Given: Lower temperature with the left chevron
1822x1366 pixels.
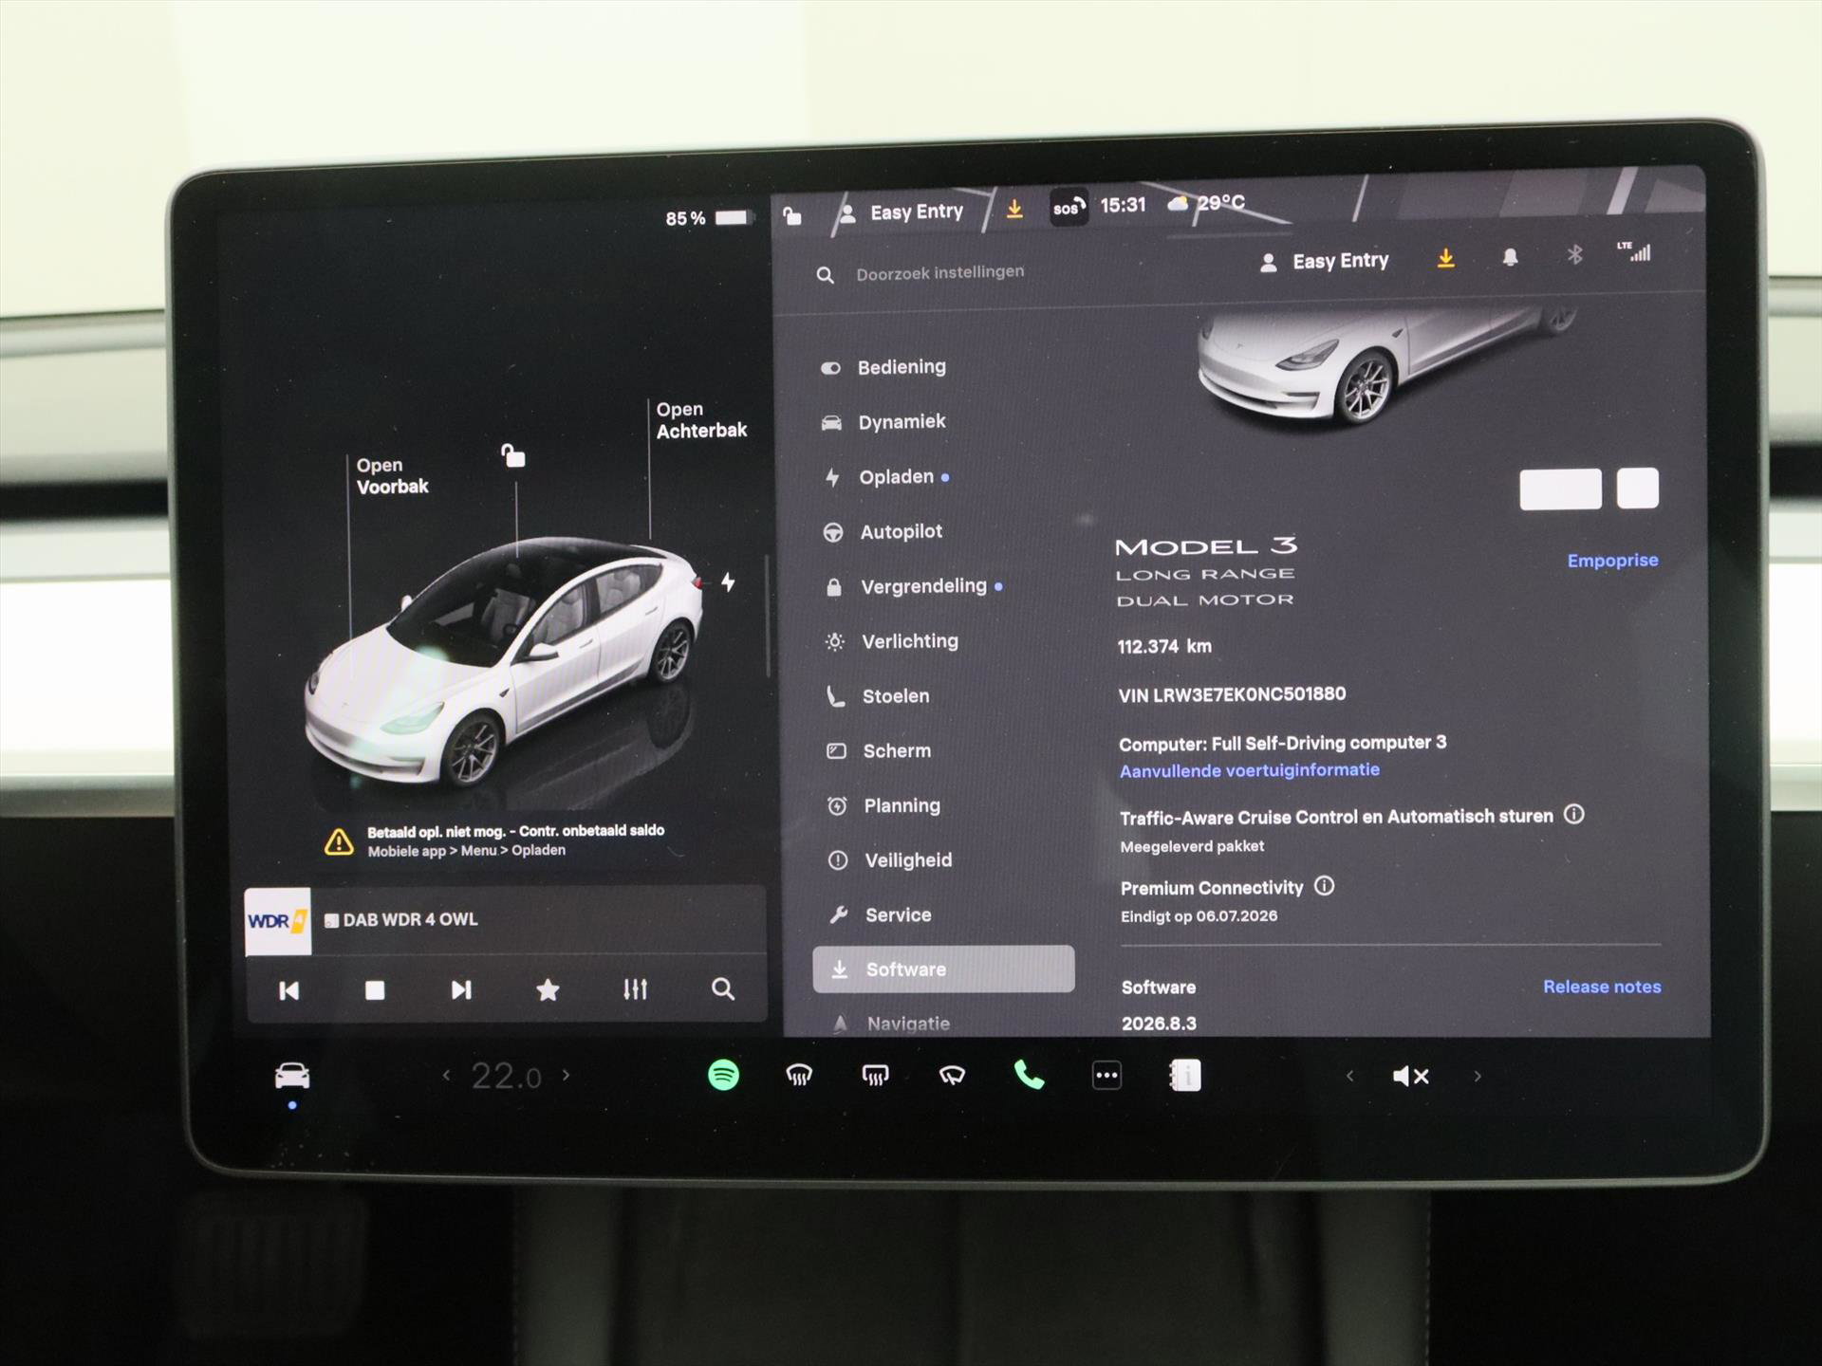Looking at the screenshot, I should [446, 1075].
